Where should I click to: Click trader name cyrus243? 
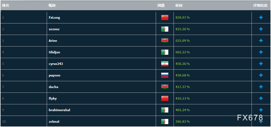click(x=56, y=64)
